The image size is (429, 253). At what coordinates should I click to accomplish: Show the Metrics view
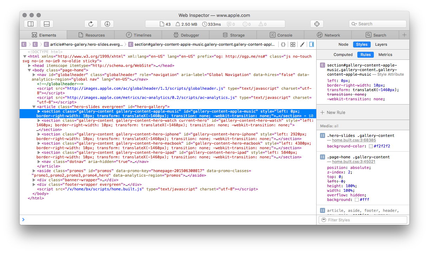385,55
